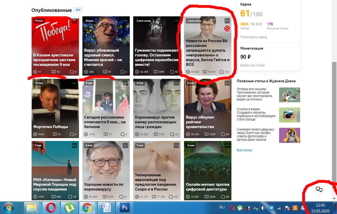Open three-dots menu on Форточка Победы card
Screen dimensions: 337x214
74,83
